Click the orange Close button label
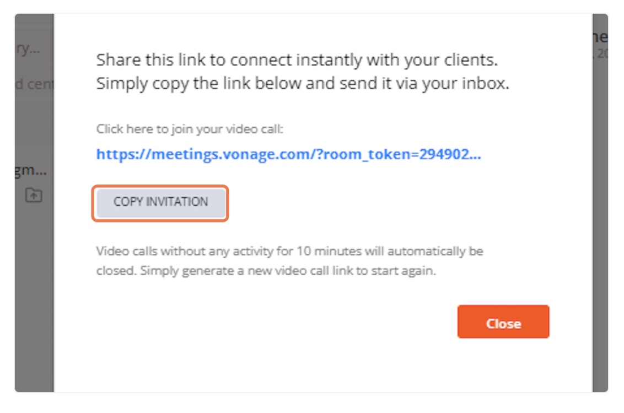Viewport: 624px width, 413px height. click(x=503, y=324)
